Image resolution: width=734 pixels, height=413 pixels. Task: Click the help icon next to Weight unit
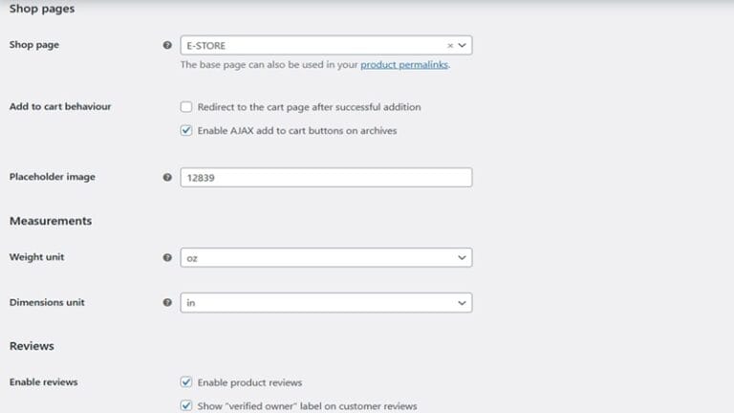click(x=168, y=258)
